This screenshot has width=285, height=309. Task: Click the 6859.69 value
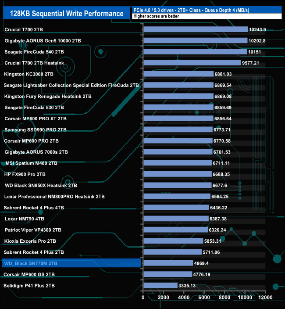[x=223, y=108]
